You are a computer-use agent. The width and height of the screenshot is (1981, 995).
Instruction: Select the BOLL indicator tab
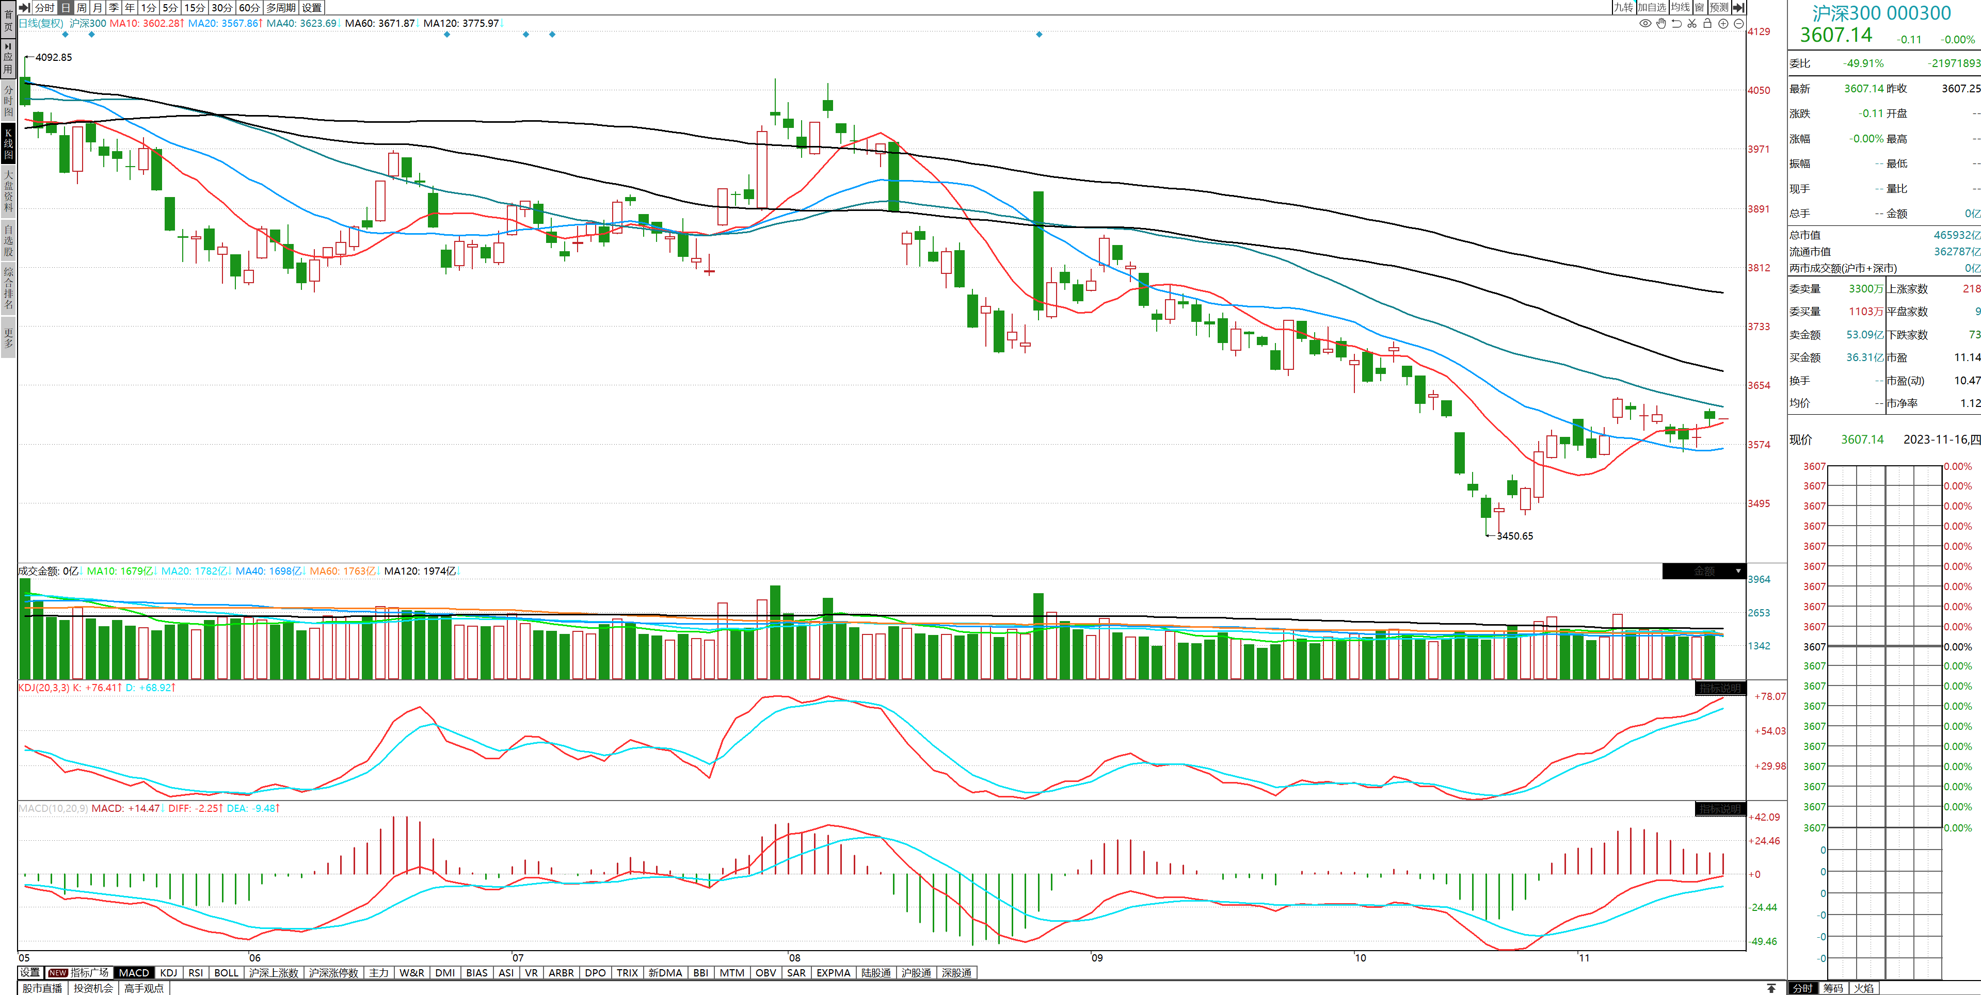point(226,973)
